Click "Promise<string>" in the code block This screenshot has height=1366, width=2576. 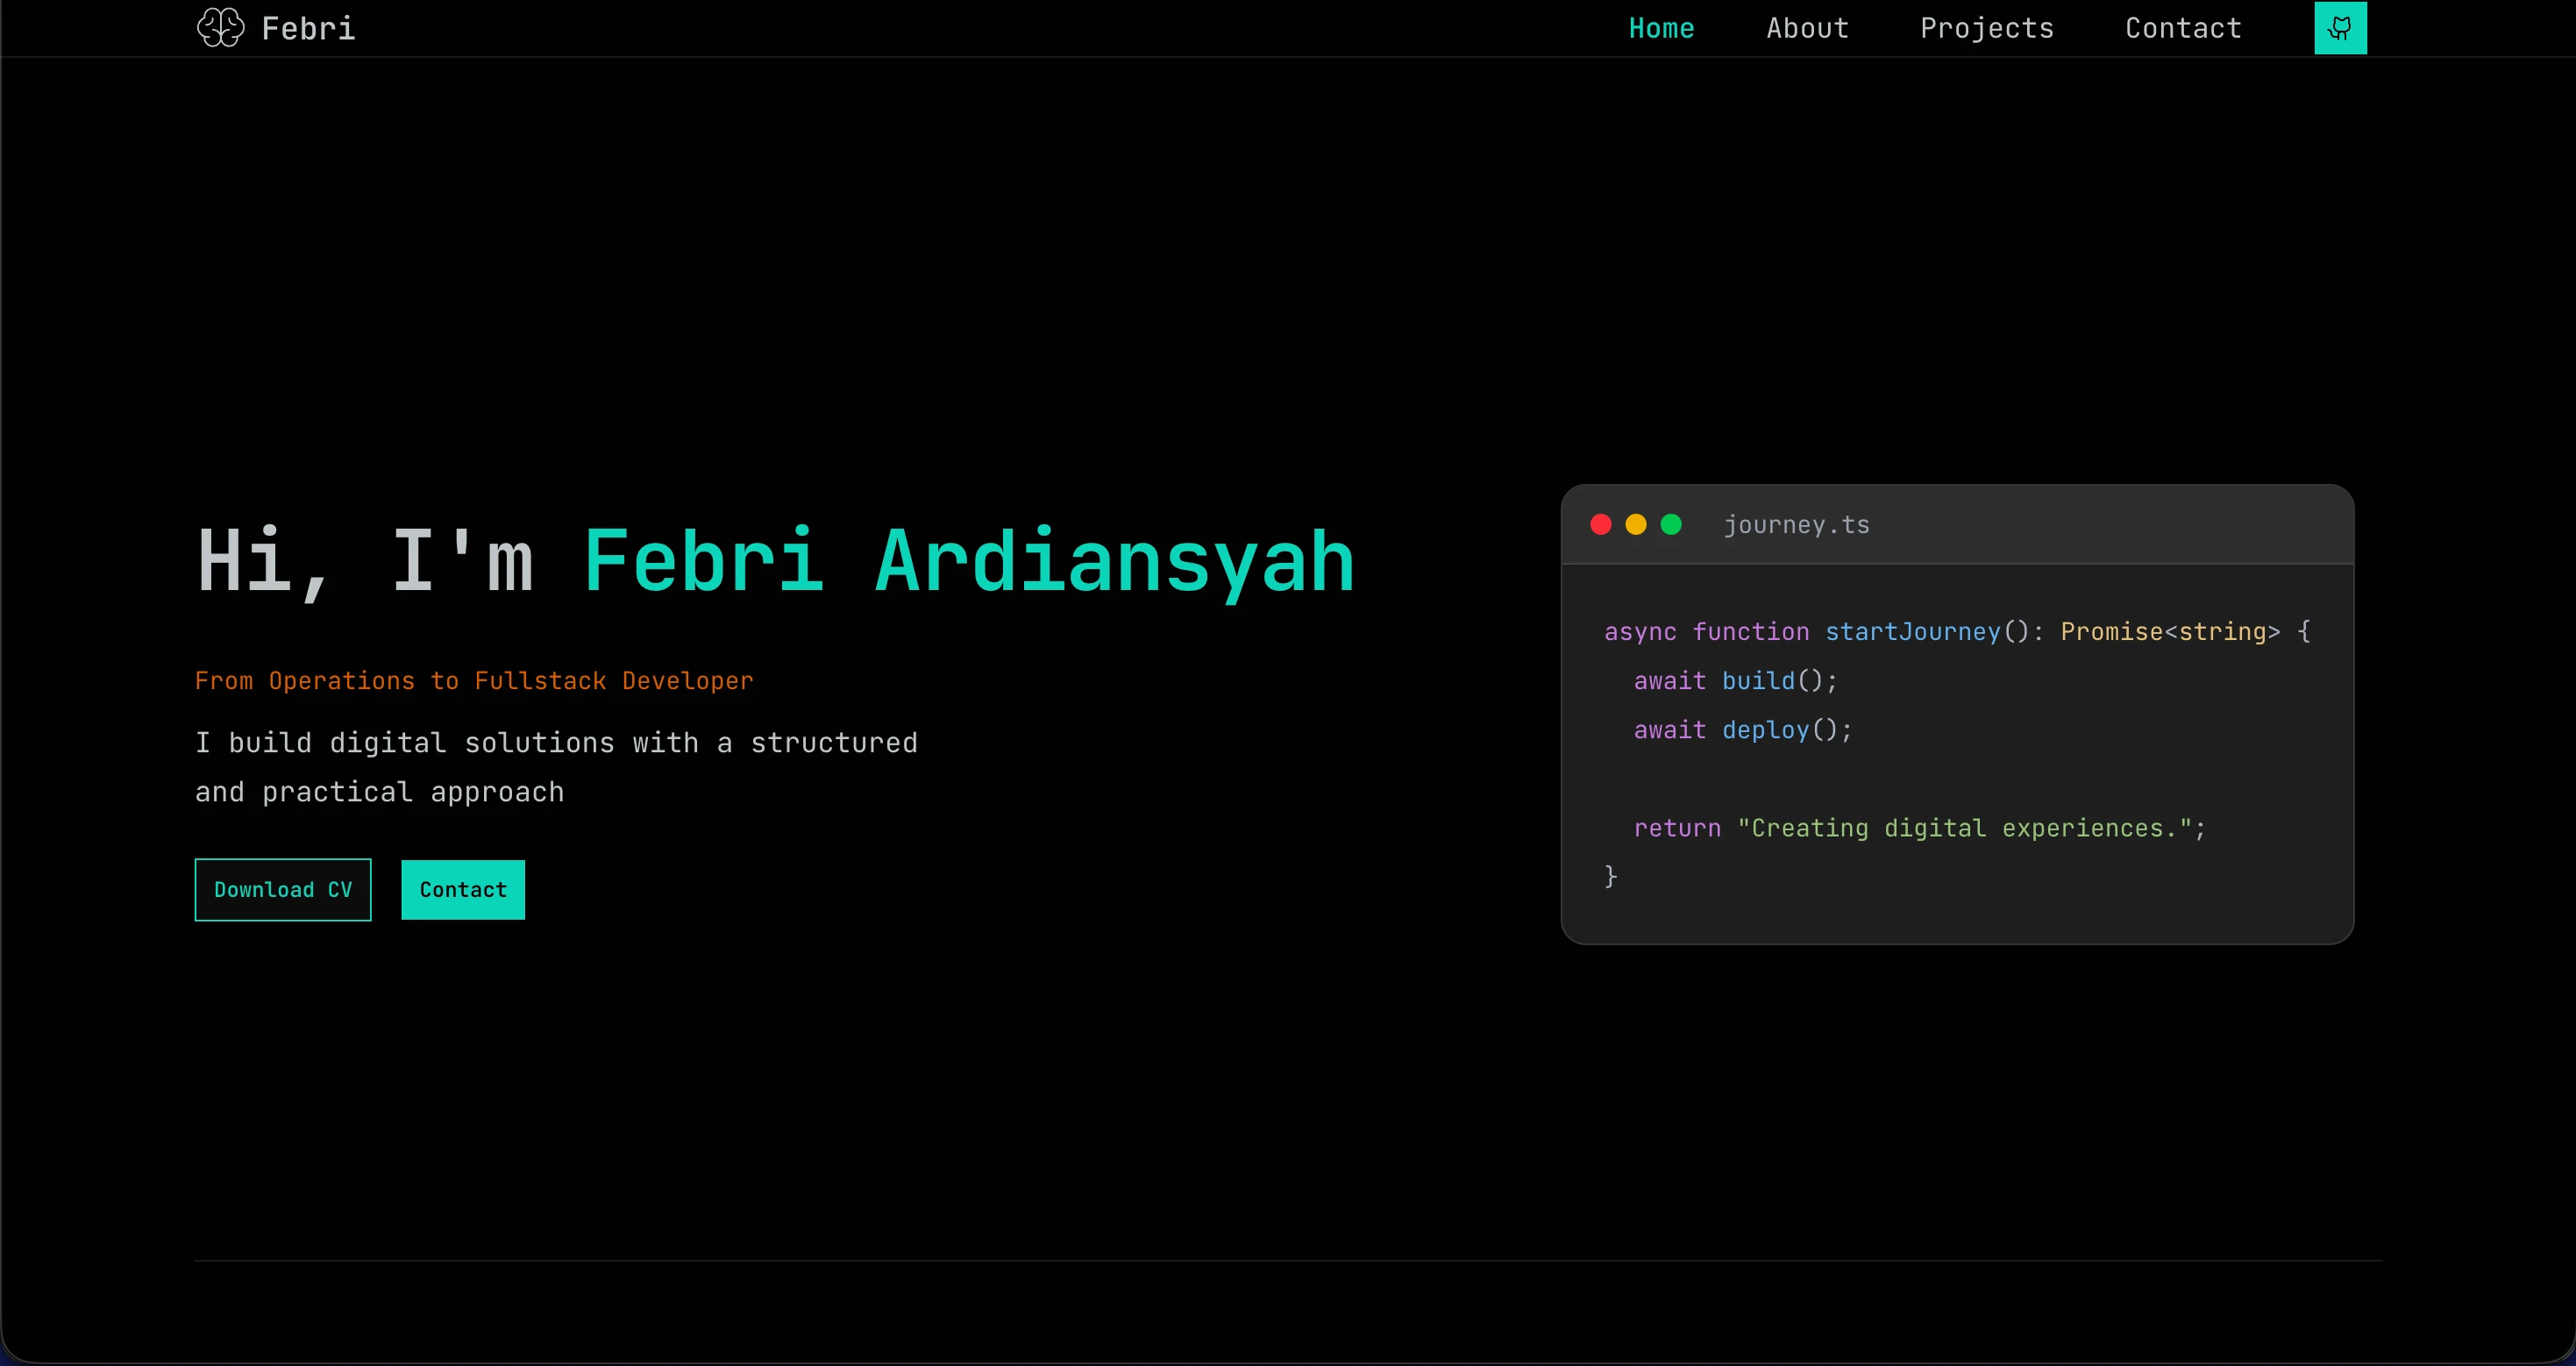(x=2170, y=632)
